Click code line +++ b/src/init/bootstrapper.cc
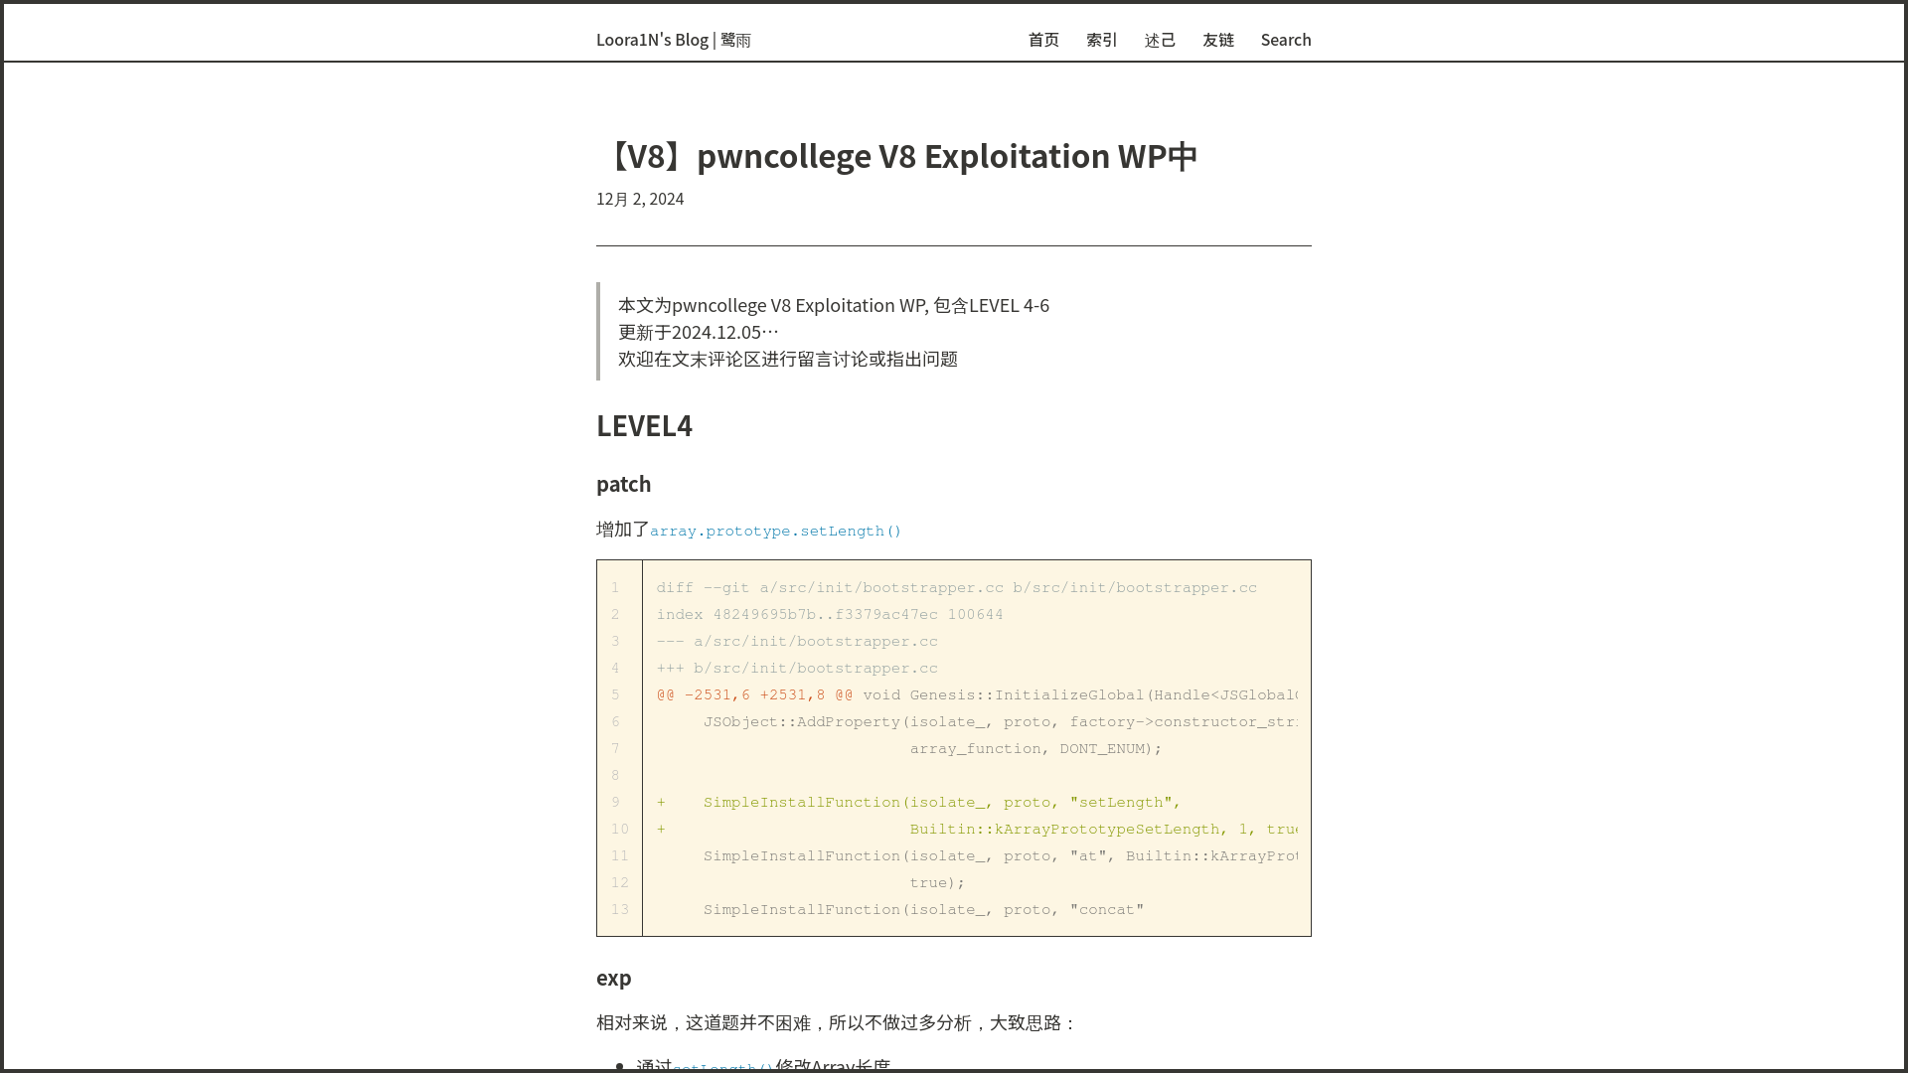 point(797,669)
